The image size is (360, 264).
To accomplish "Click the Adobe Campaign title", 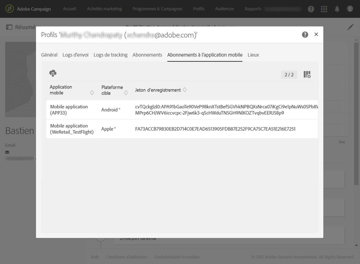I will click(34, 9).
